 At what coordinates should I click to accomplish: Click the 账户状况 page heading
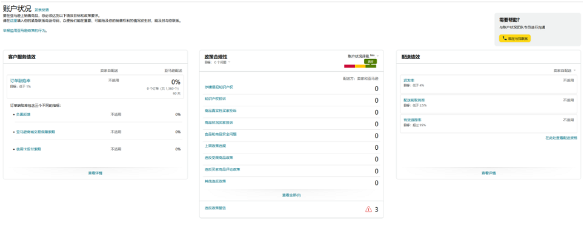click(17, 8)
